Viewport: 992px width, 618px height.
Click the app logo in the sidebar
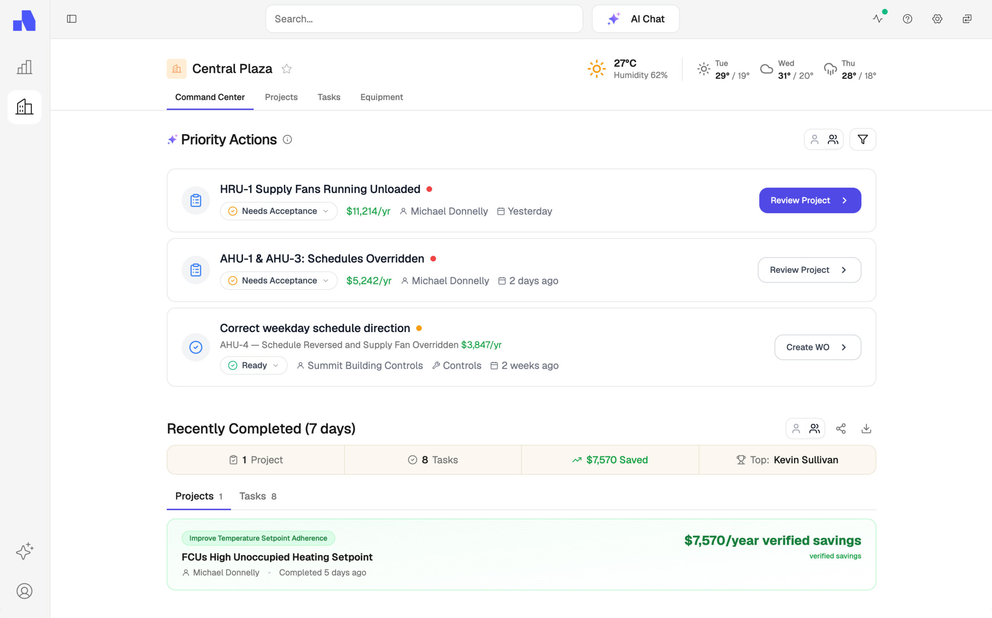[24, 20]
